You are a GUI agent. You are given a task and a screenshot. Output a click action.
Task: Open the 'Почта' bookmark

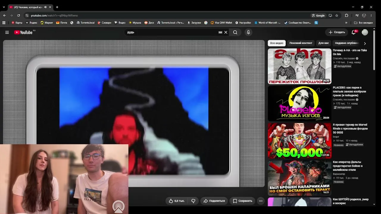pyautogui.click(x=62, y=23)
